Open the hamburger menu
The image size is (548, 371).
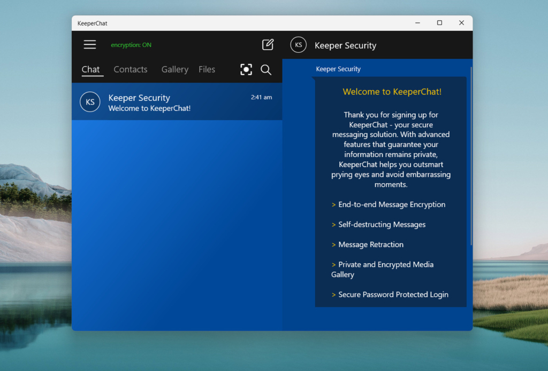coord(89,44)
